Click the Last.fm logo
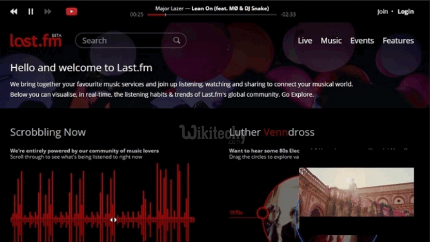The height and width of the screenshot is (242, 430). pos(35,40)
